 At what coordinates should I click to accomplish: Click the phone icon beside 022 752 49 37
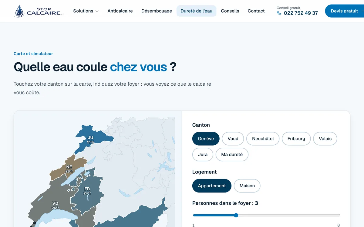(x=279, y=13)
